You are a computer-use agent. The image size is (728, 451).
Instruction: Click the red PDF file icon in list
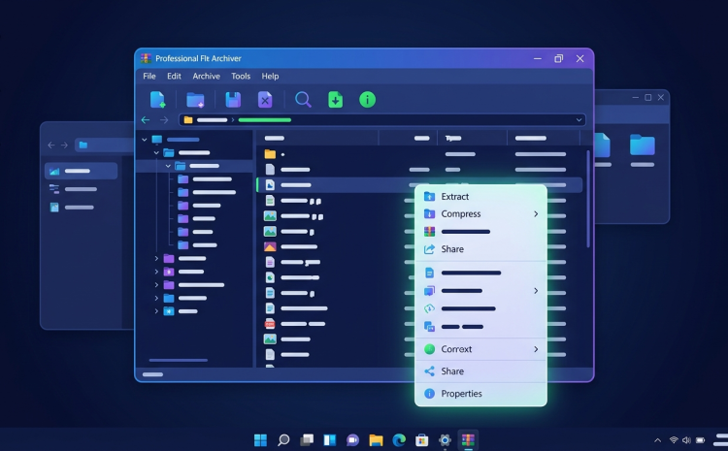click(270, 324)
